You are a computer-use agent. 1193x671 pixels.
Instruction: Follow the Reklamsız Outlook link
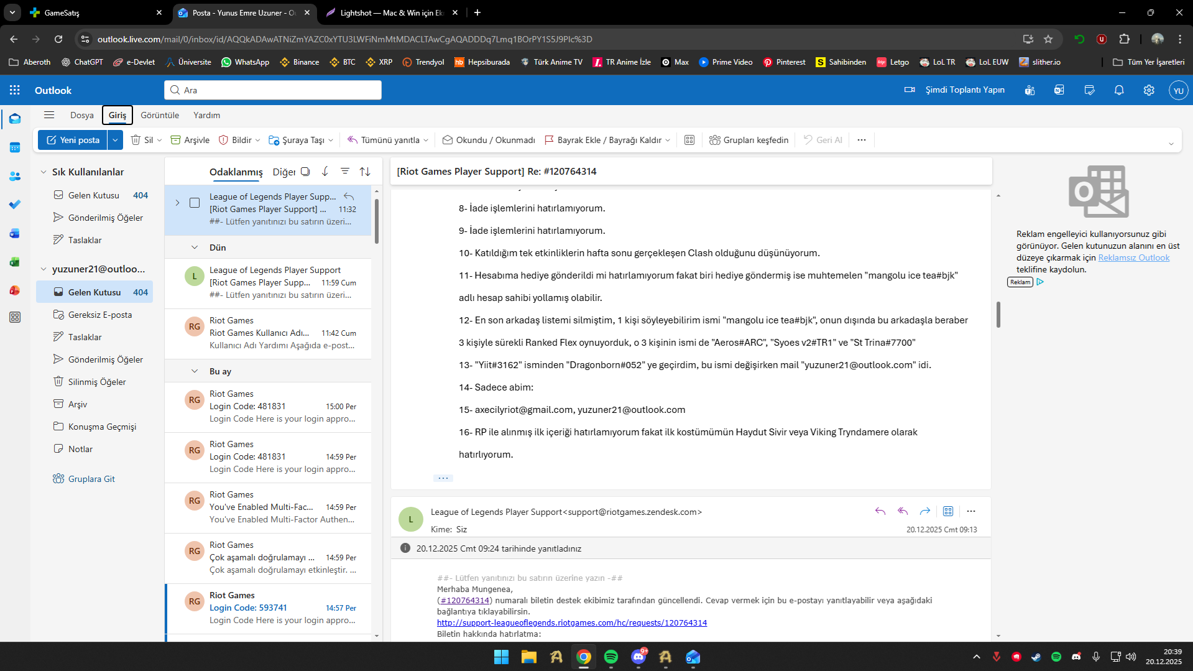(x=1133, y=257)
